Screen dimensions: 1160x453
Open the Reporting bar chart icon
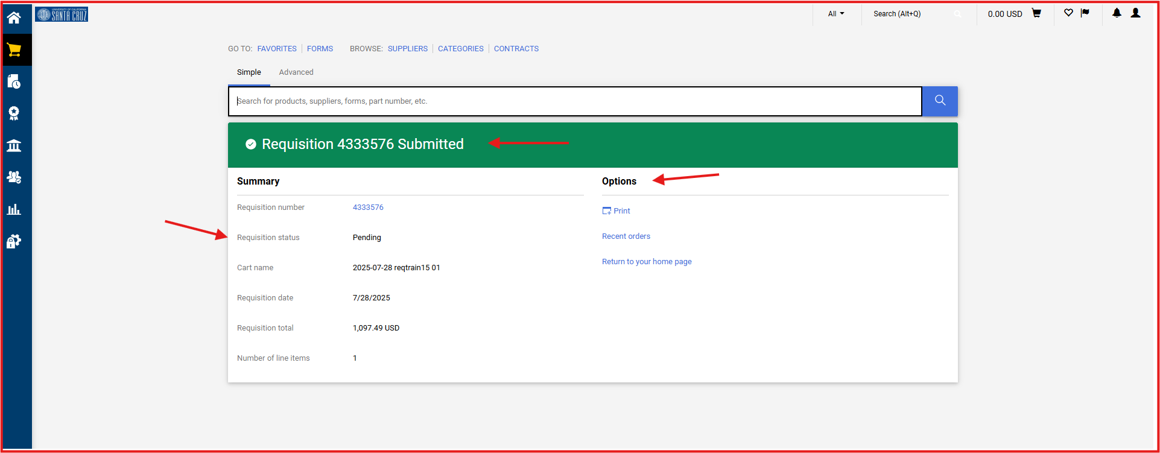(14, 209)
